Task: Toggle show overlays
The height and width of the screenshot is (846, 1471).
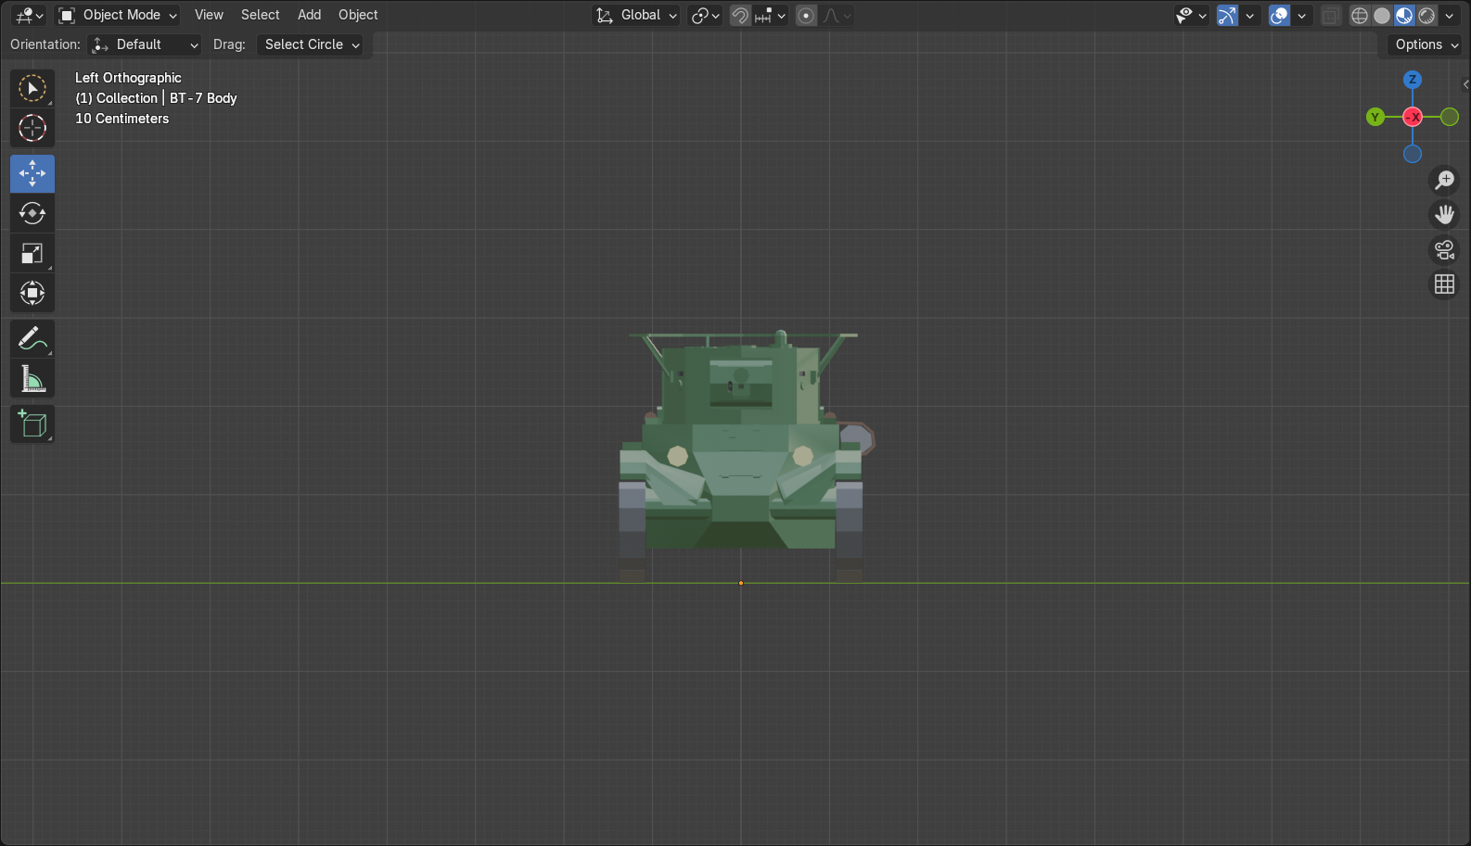Action: click(x=1279, y=15)
